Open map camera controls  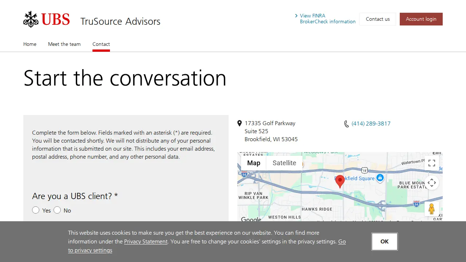point(432,183)
